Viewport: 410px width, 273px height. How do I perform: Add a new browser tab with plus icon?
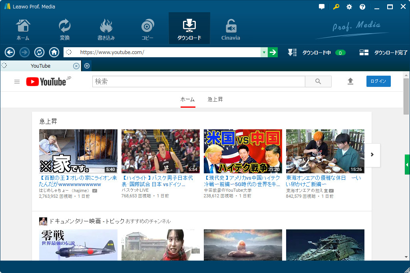click(87, 66)
